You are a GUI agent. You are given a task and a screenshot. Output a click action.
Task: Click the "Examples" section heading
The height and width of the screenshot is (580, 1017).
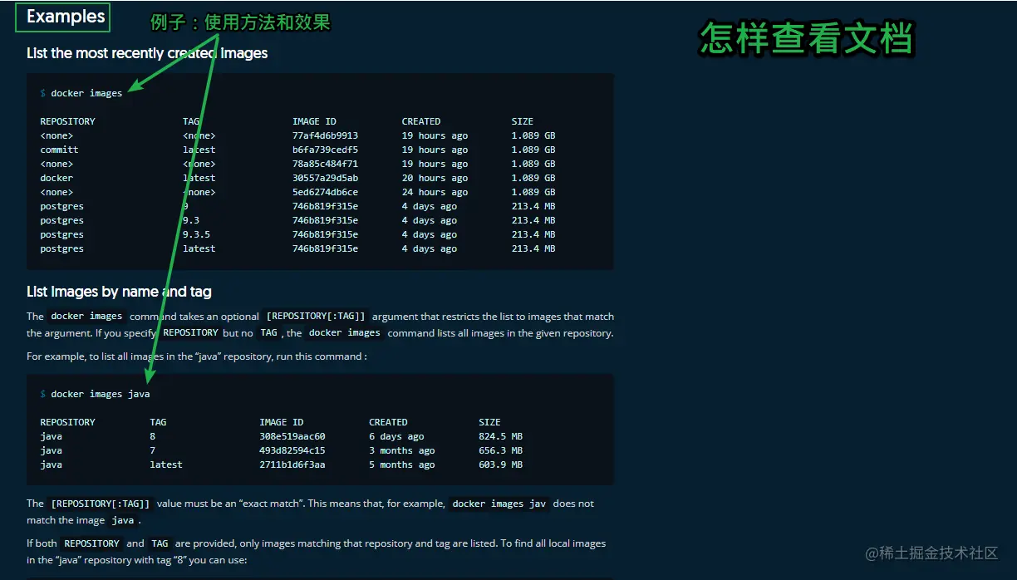66,17
